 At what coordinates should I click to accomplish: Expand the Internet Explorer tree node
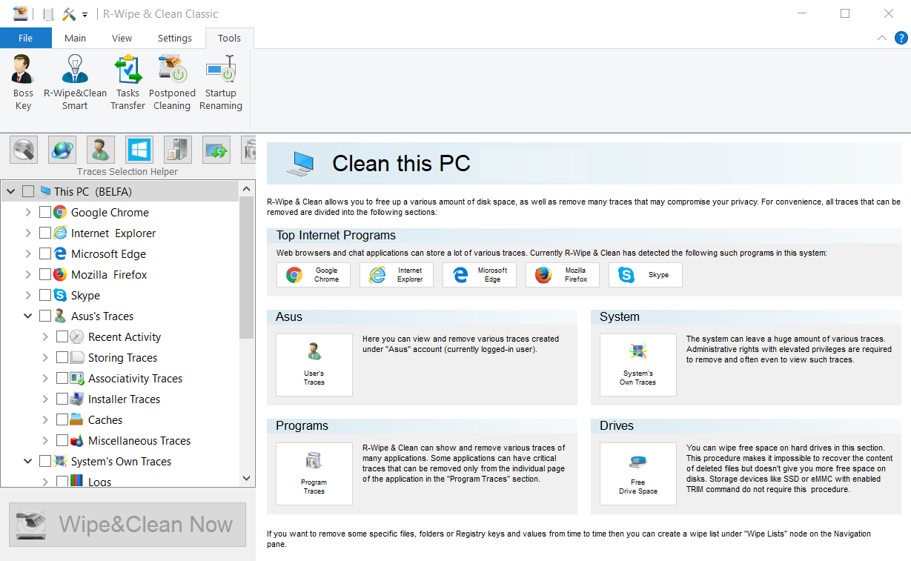[28, 233]
